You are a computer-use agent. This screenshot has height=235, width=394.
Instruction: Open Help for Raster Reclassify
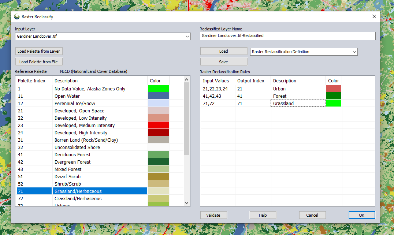(263, 215)
